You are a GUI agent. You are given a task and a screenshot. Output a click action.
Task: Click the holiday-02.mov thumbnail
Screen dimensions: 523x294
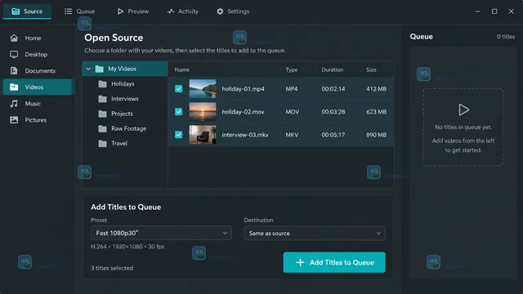[203, 112]
